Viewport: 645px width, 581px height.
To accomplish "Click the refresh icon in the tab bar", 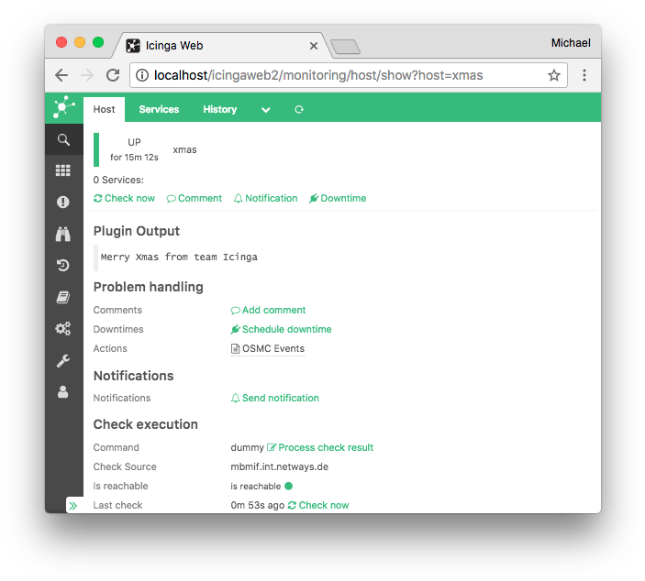I will coord(298,110).
